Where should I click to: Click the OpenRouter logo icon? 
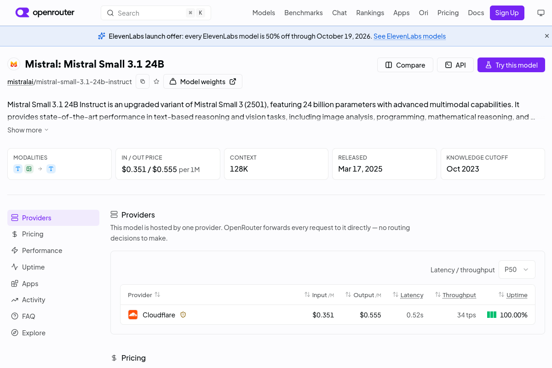[x=23, y=12]
